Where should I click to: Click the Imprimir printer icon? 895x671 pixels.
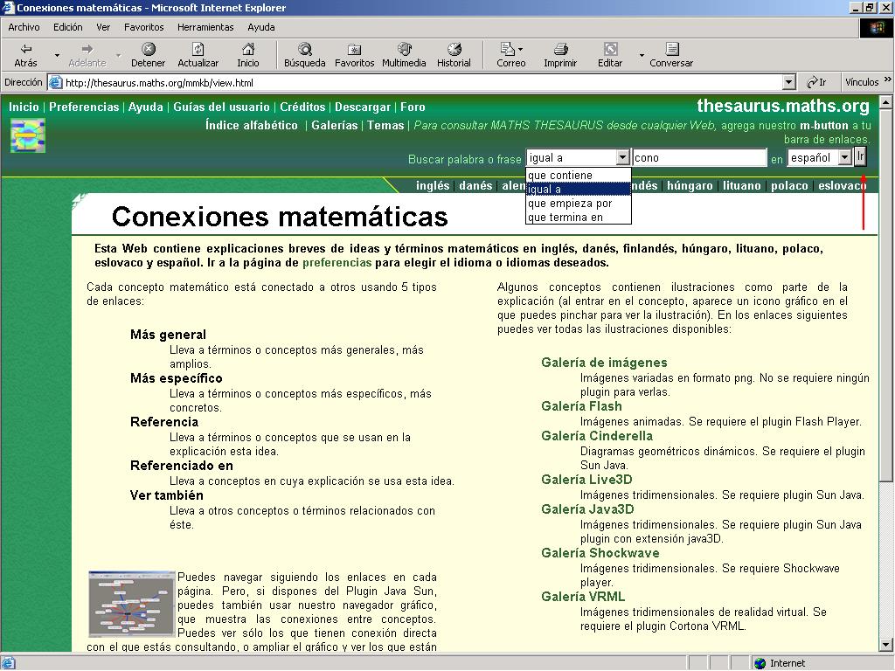(560, 50)
